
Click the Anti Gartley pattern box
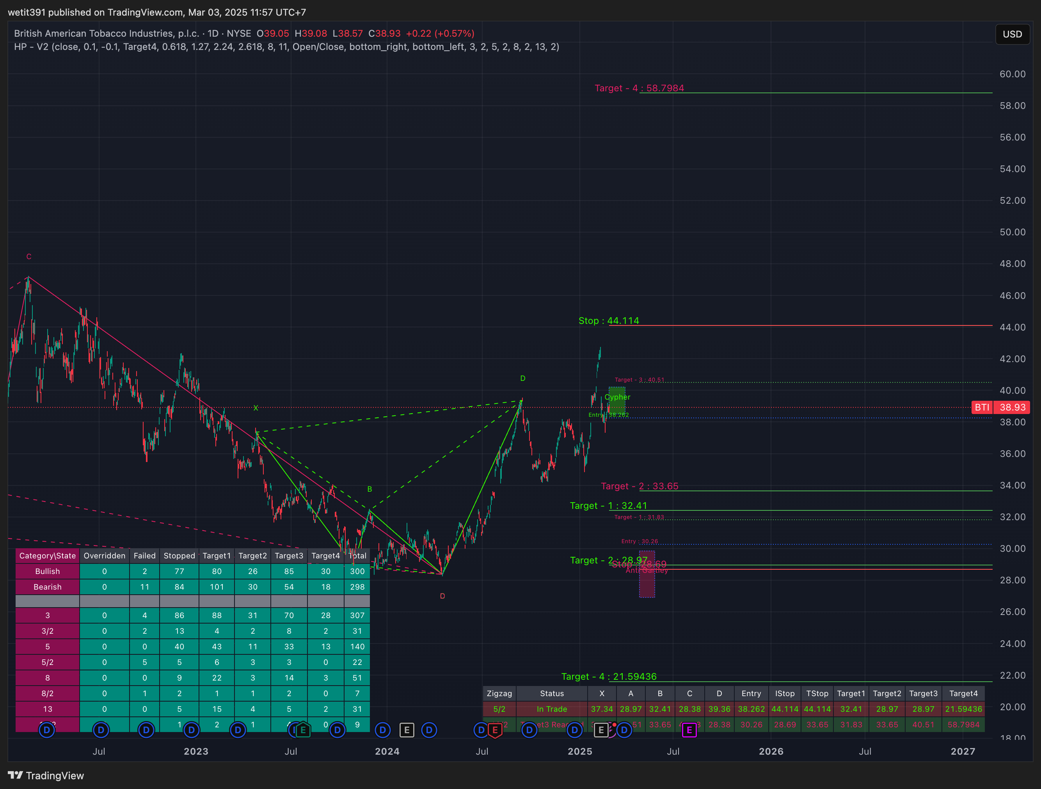(x=647, y=574)
